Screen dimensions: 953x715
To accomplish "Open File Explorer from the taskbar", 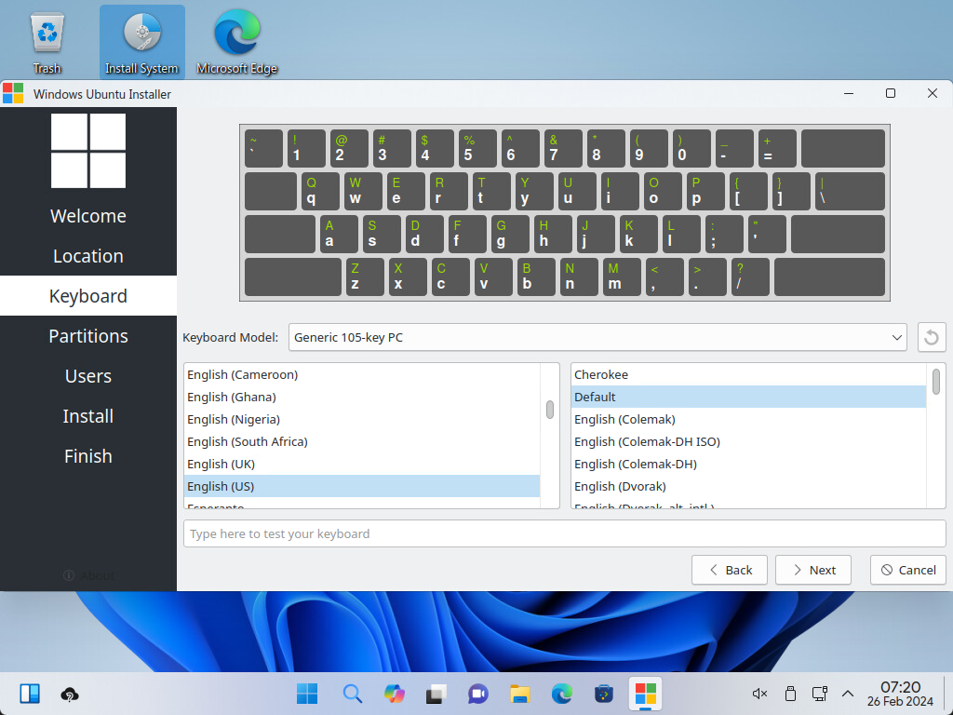I will point(519,694).
